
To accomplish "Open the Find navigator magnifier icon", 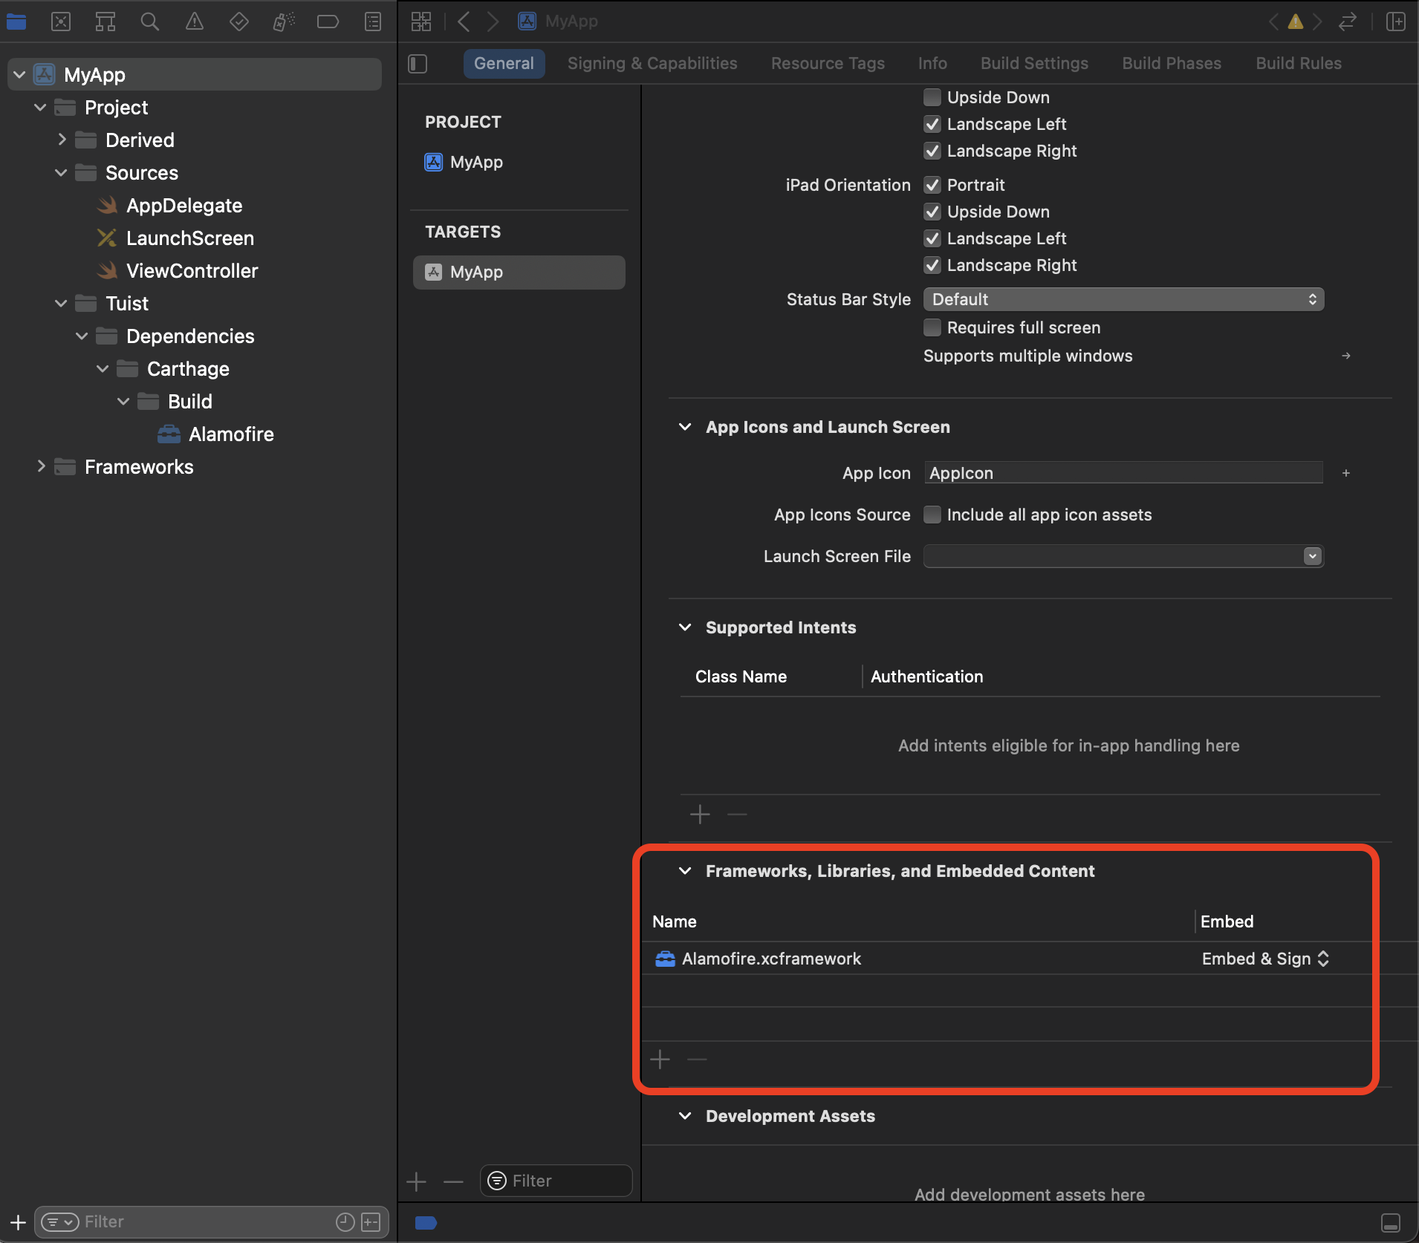I will click(x=150, y=22).
